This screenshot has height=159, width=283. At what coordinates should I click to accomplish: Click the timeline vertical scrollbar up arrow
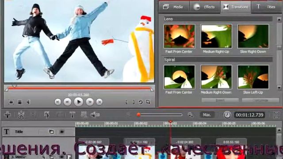(x=279, y=130)
